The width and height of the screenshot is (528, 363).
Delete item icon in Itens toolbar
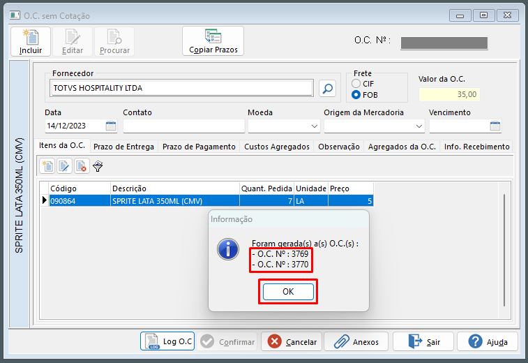click(82, 166)
